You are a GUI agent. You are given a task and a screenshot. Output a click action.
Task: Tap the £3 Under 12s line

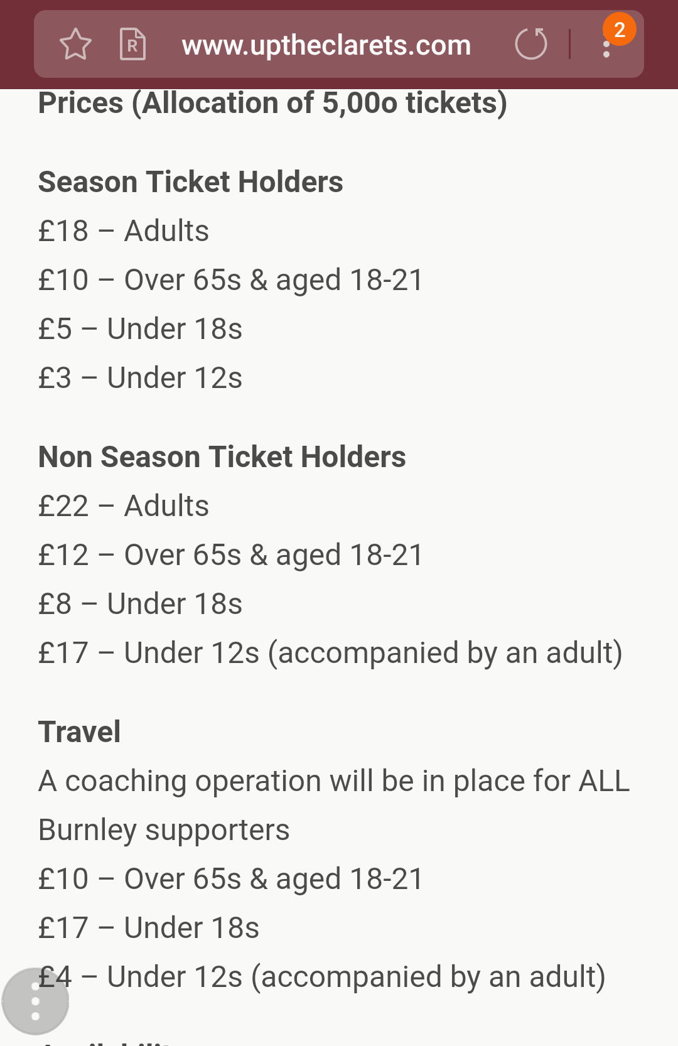[x=140, y=378]
